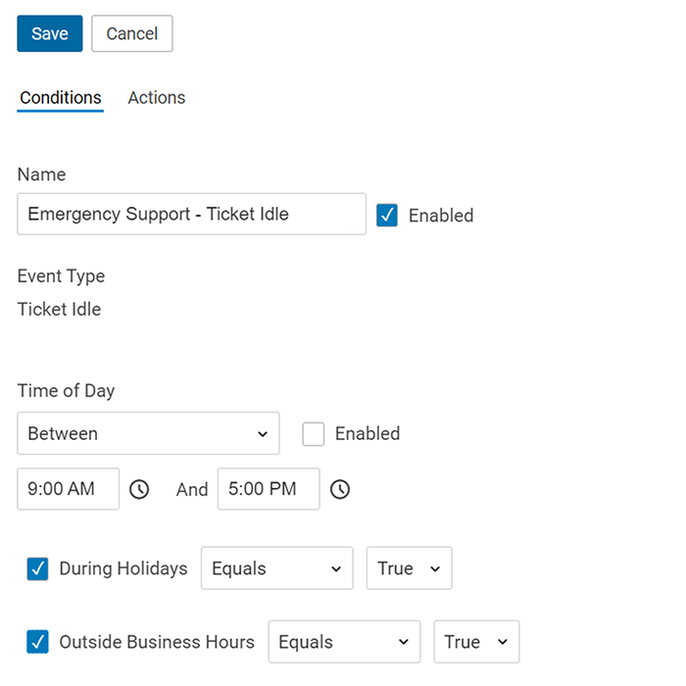Uncheck the rule Enabled checkbox beside Name
The width and height of the screenshot is (686, 686).
(387, 216)
